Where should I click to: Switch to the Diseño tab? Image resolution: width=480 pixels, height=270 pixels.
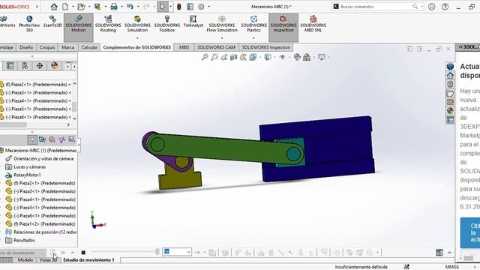(x=26, y=47)
